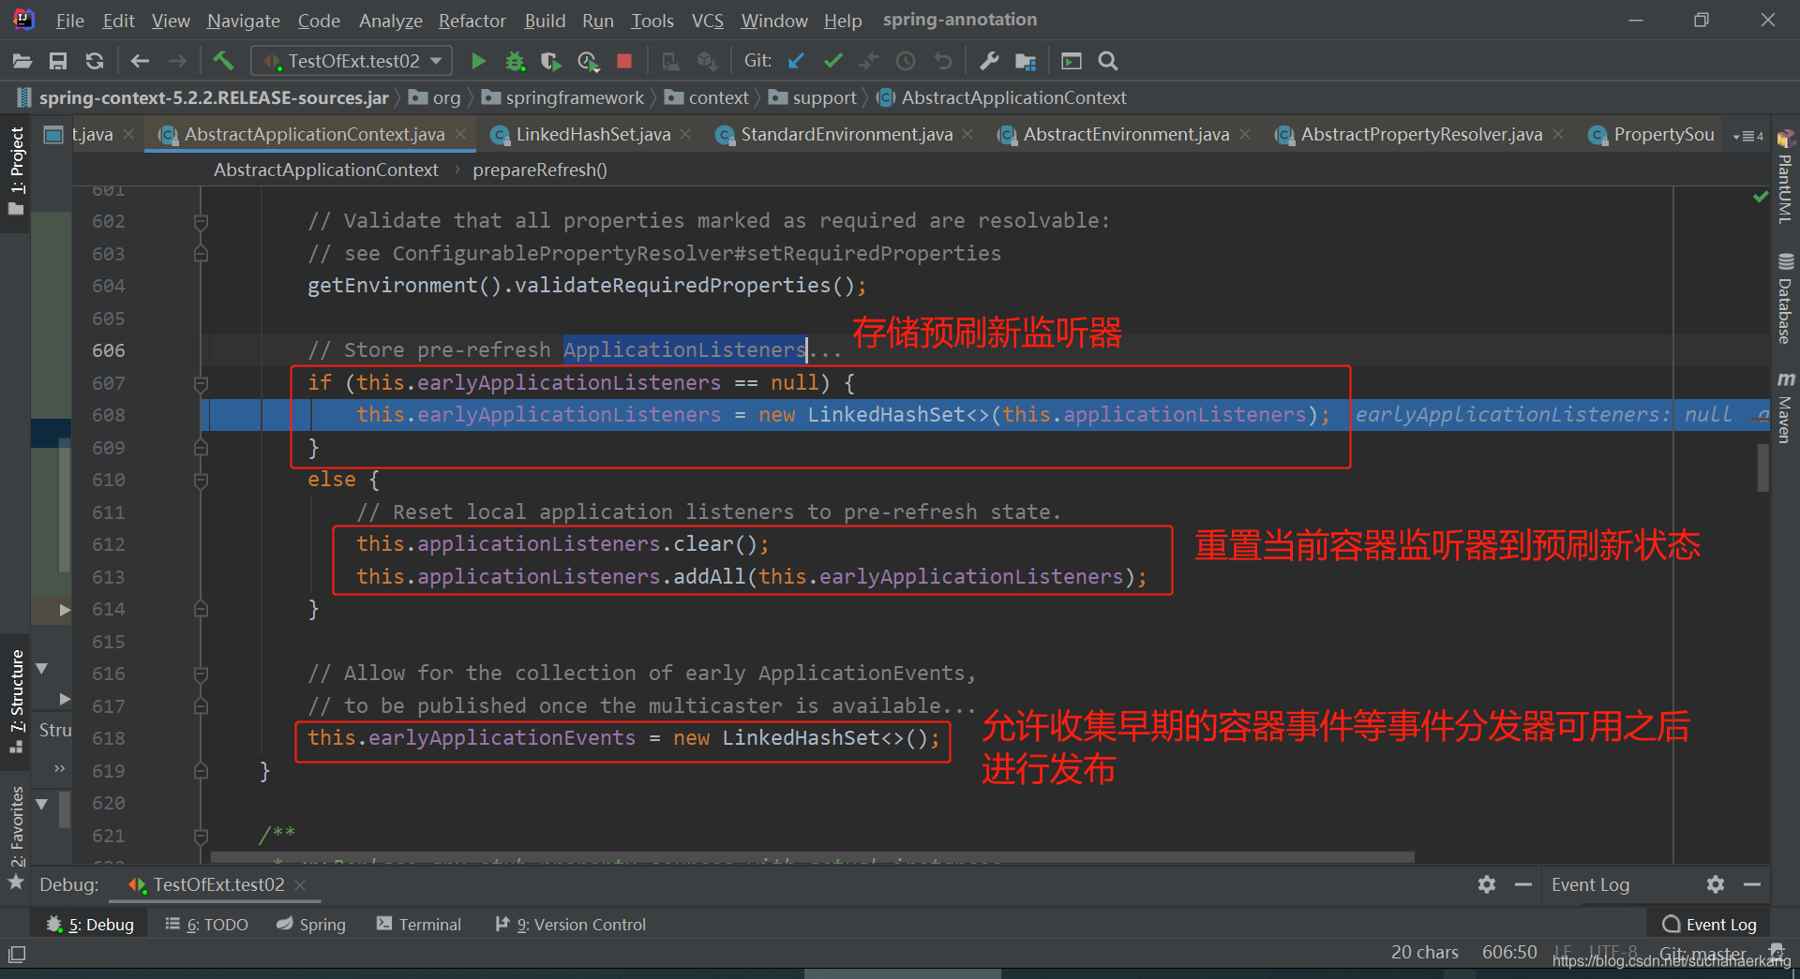This screenshot has width=1800, height=979.
Task: Open the Spring tool window
Action: (311, 925)
